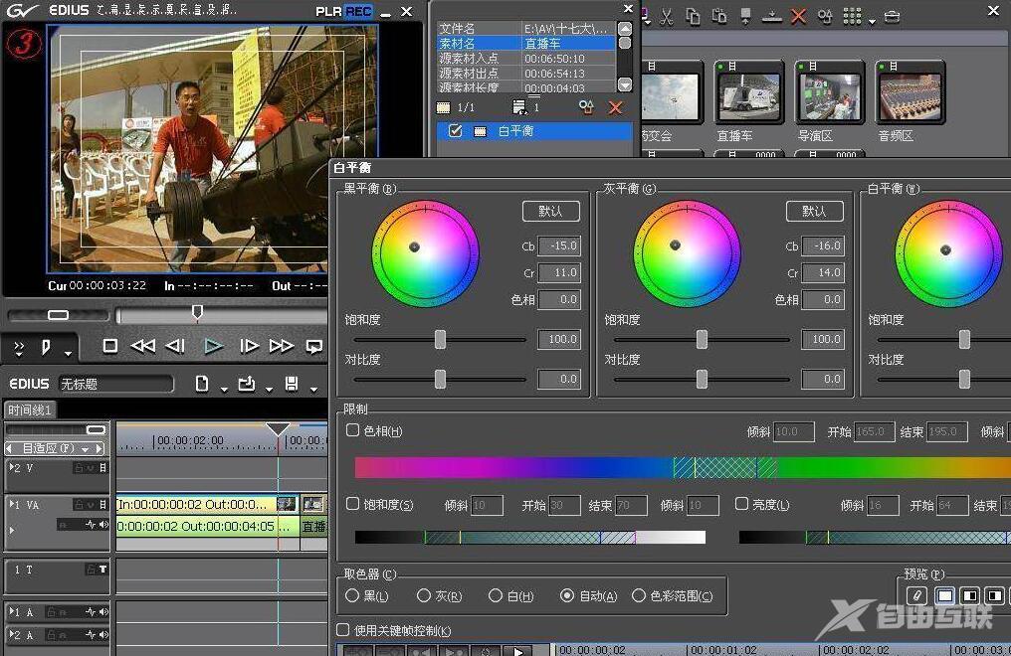Click the 默认 button under 黑平衡
1011x656 pixels.
[550, 211]
